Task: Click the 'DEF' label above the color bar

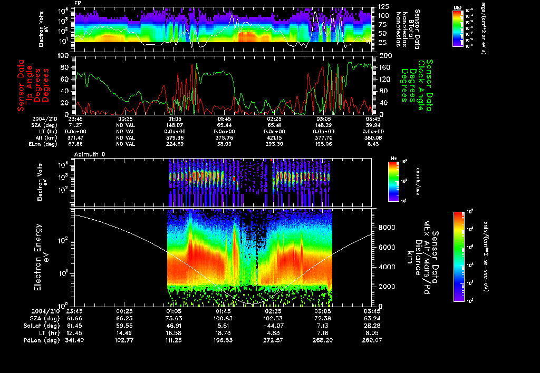Action: pyautogui.click(x=458, y=7)
